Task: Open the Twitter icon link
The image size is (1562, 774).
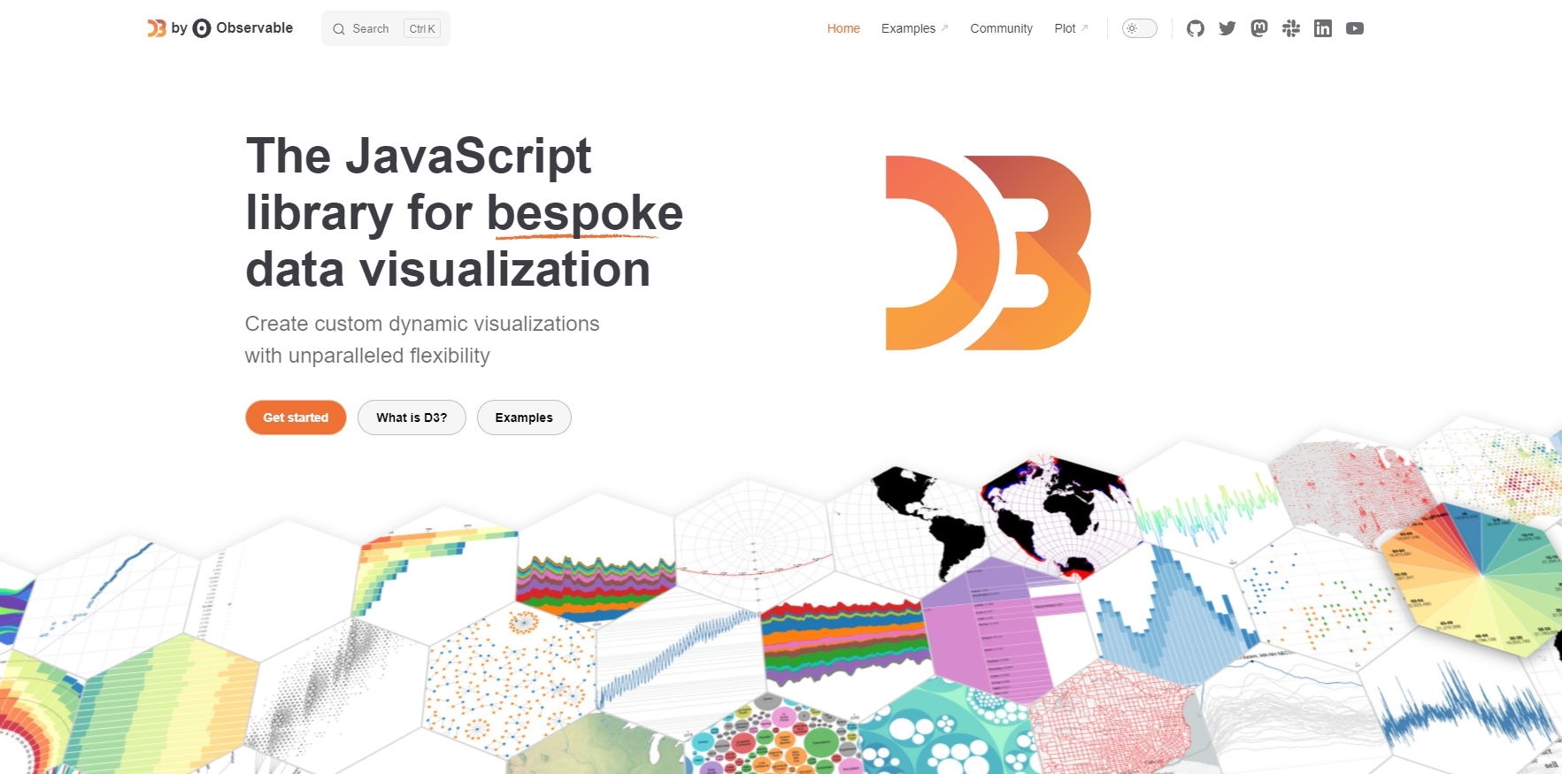Action: point(1227,28)
